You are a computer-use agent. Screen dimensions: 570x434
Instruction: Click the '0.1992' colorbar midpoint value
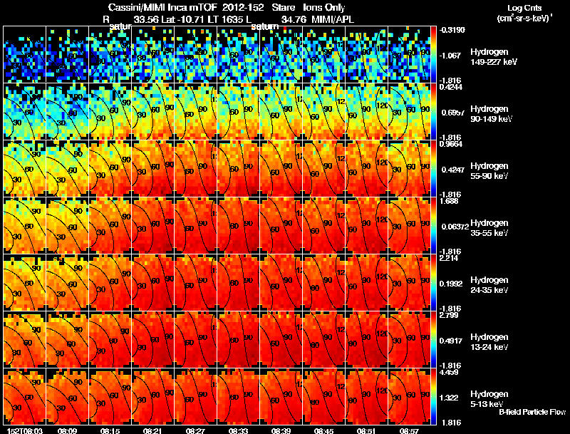click(452, 284)
